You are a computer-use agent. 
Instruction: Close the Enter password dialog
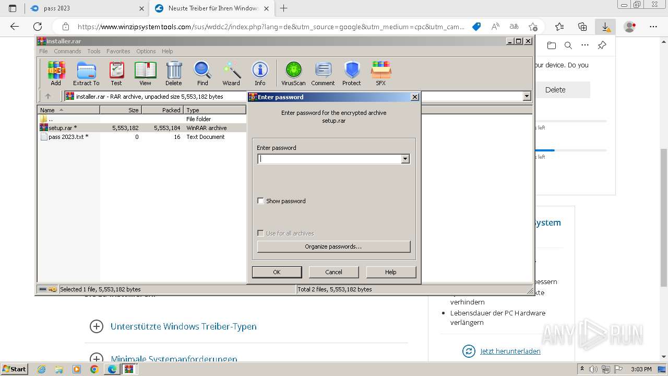(x=414, y=97)
